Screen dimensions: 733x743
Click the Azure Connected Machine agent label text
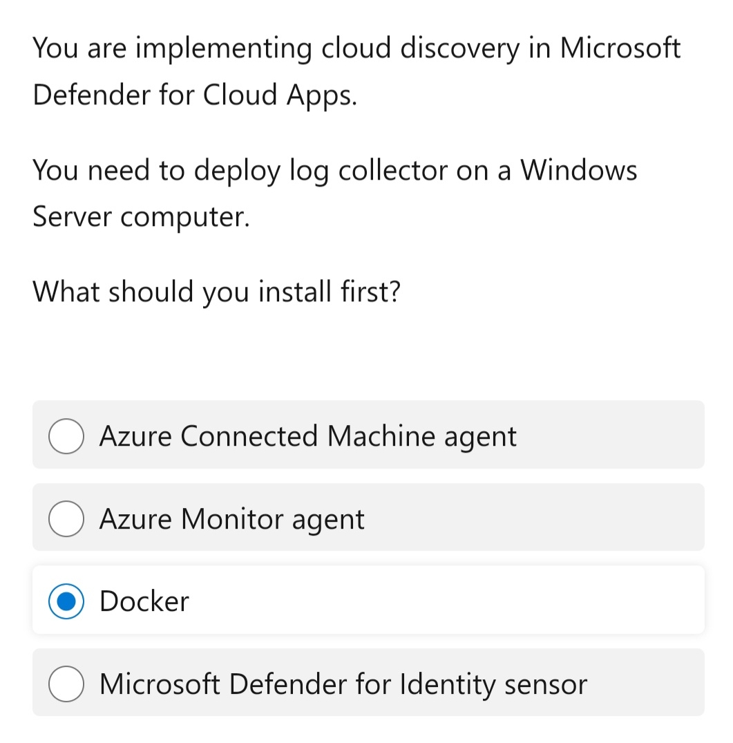point(308,436)
